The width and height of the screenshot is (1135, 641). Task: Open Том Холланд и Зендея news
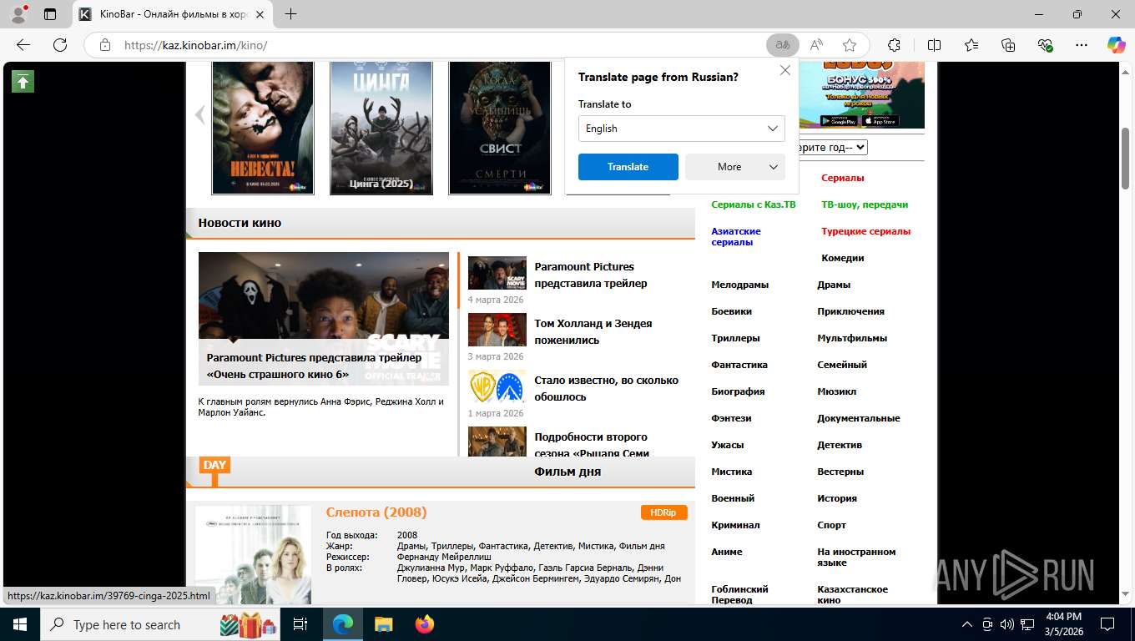point(593,331)
